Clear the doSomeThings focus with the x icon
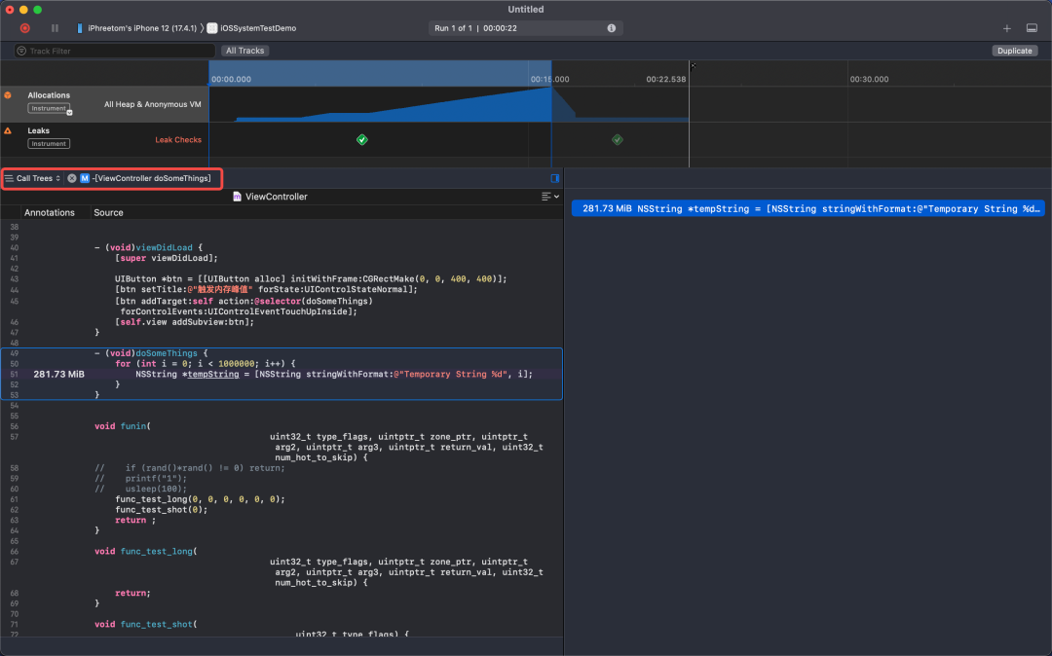This screenshot has width=1052, height=656. [72, 178]
